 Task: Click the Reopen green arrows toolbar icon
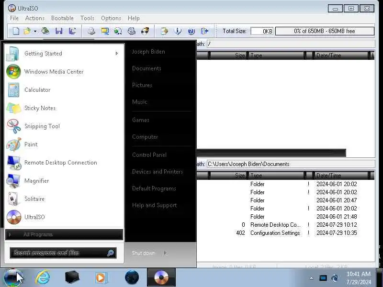point(45,31)
